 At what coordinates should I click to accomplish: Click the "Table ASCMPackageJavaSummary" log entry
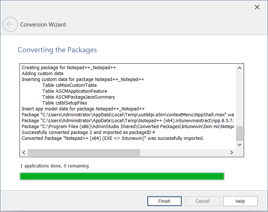(x=78, y=97)
